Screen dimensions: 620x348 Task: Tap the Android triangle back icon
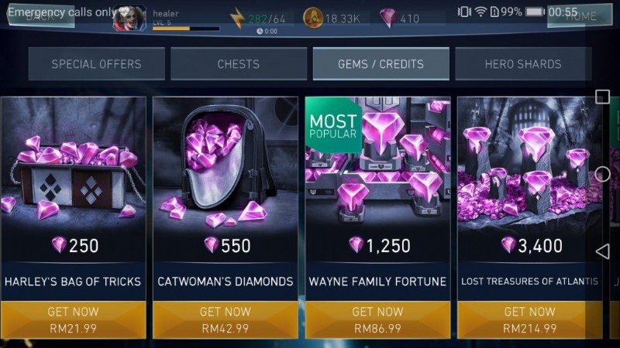click(x=602, y=251)
